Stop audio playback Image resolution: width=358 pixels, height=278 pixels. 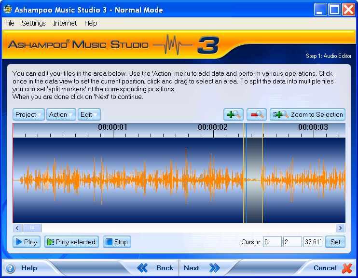click(117, 242)
